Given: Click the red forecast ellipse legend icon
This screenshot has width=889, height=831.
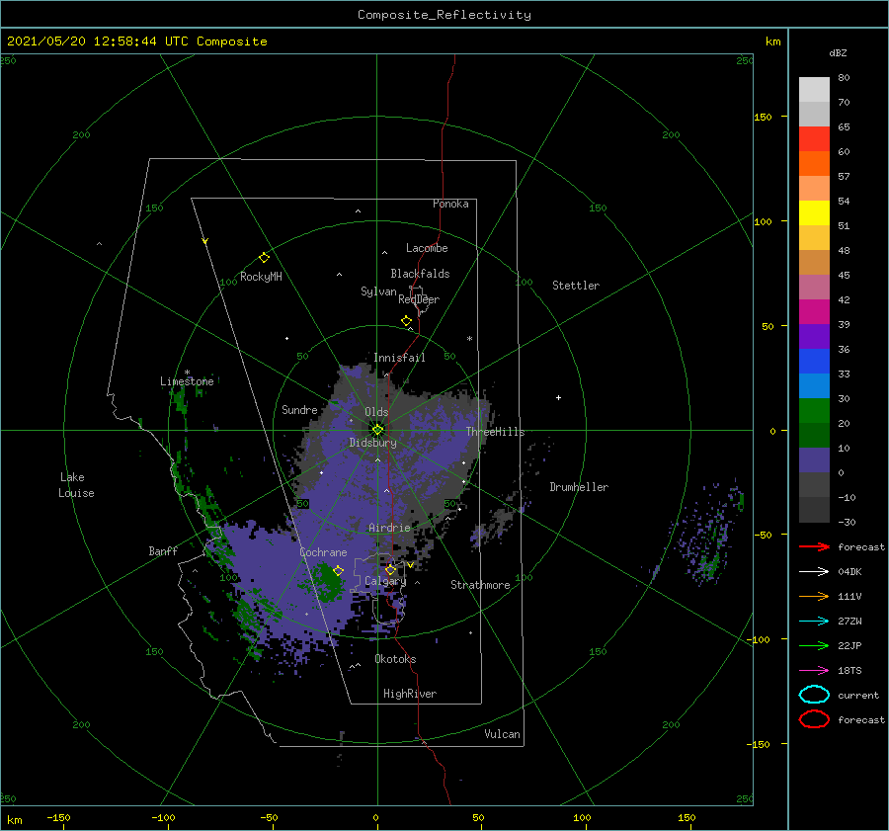Looking at the screenshot, I should point(814,719).
